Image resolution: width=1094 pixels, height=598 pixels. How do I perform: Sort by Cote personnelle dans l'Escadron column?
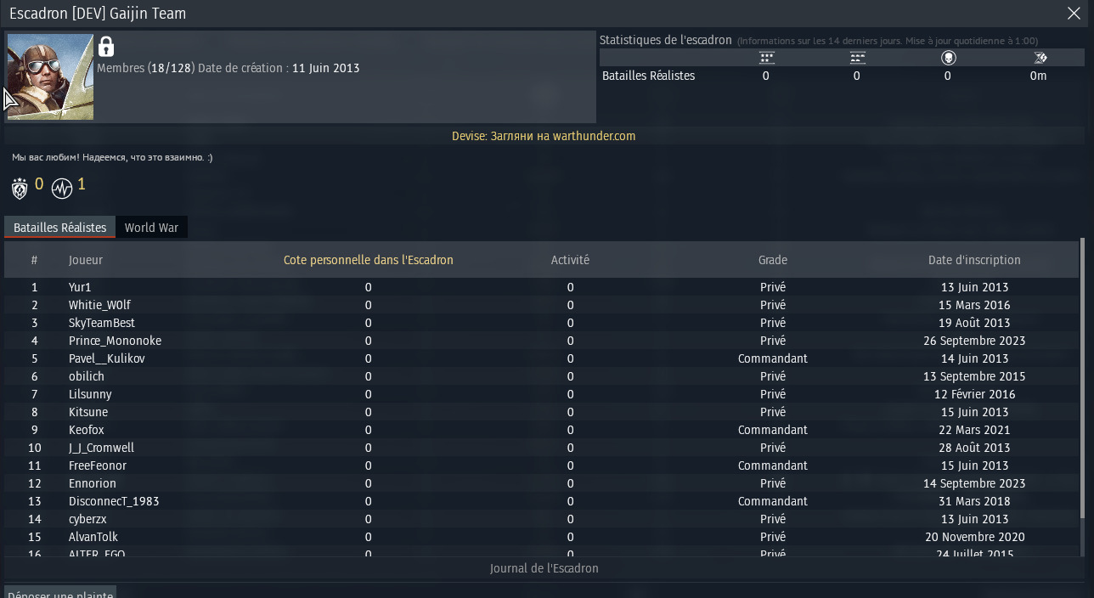coord(368,260)
